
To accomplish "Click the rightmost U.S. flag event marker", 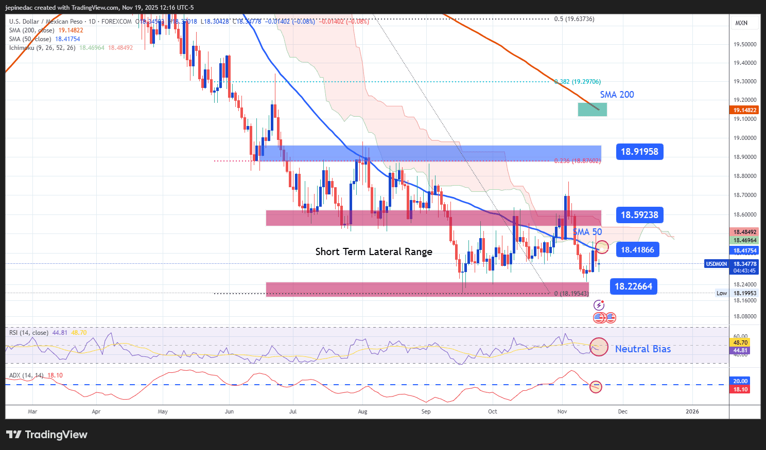I will coord(610,318).
